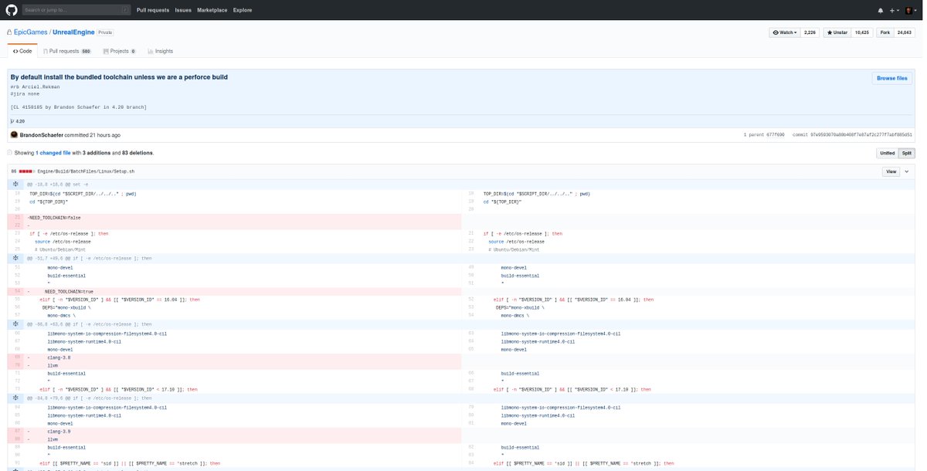Open Explore in top navigation

click(243, 10)
